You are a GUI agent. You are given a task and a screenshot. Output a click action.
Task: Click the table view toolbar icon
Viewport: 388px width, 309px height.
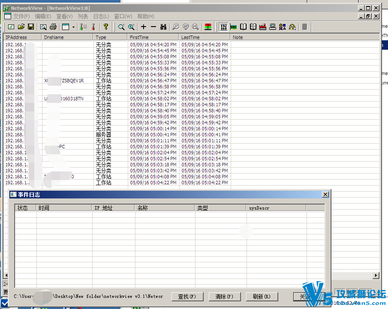pyautogui.click(x=66, y=27)
